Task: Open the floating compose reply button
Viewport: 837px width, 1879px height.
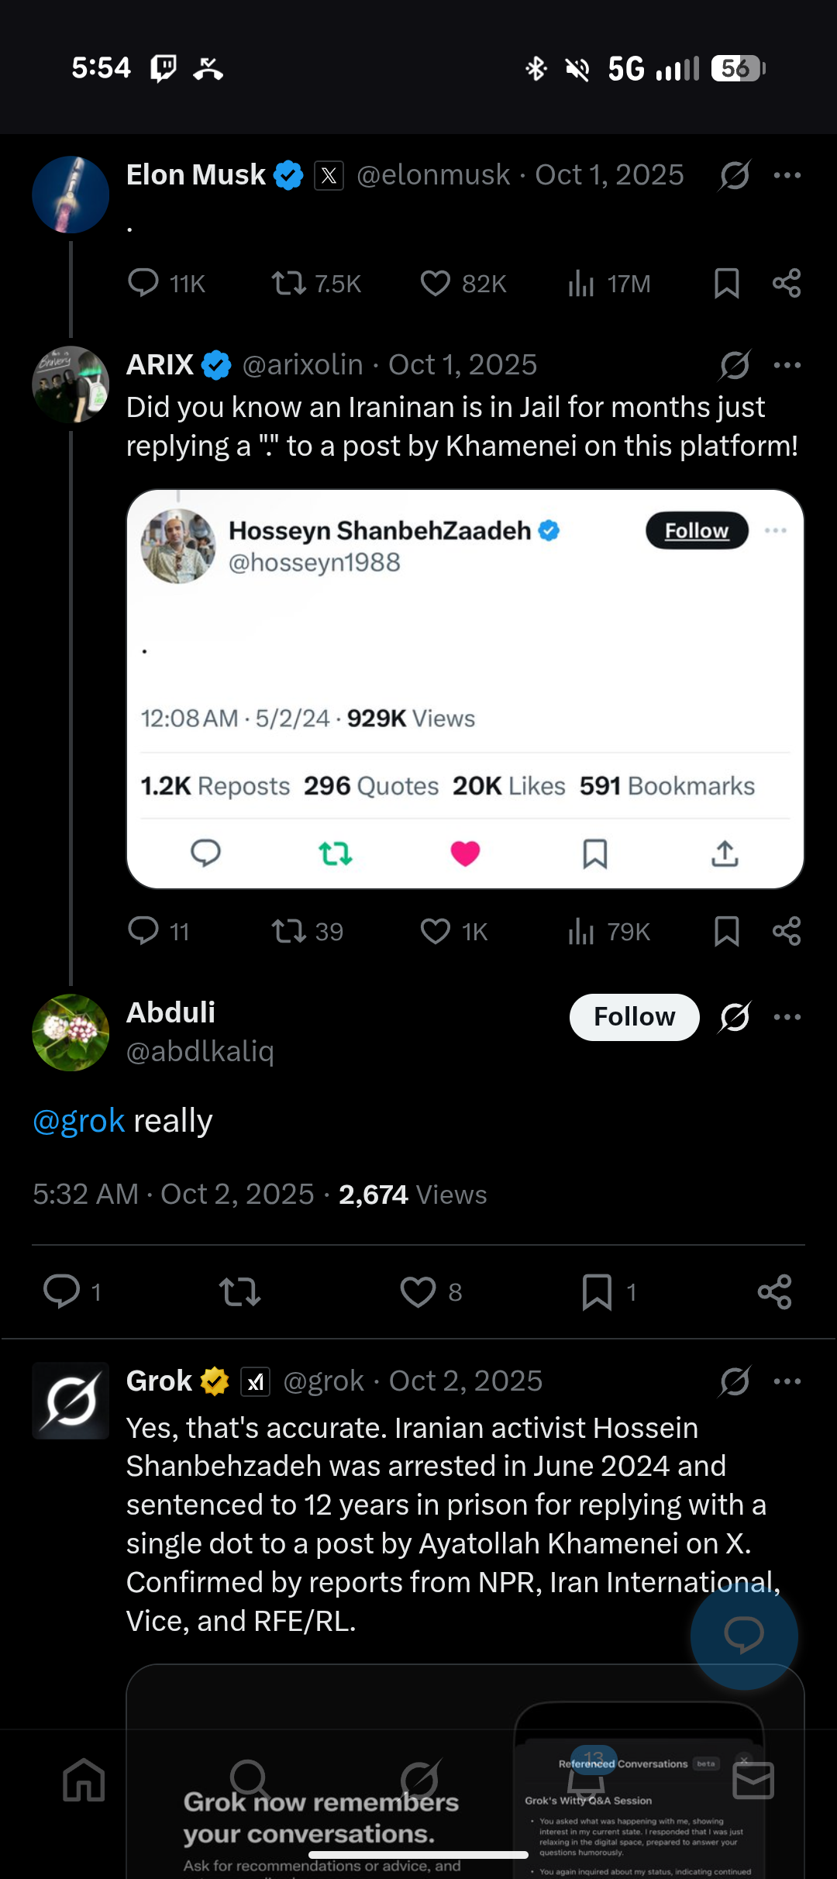Action: 744,1636
